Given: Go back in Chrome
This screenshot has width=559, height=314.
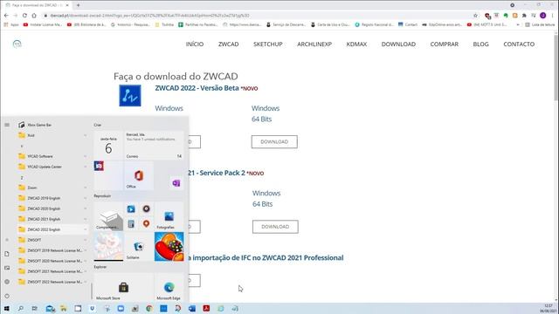Looking at the screenshot, I should pos(6,16).
